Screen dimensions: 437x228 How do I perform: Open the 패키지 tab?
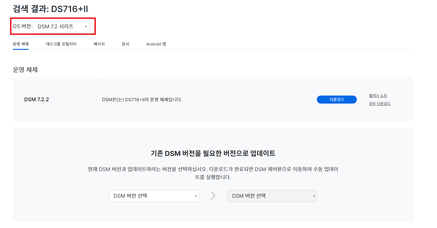pyautogui.click(x=99, y=44)
